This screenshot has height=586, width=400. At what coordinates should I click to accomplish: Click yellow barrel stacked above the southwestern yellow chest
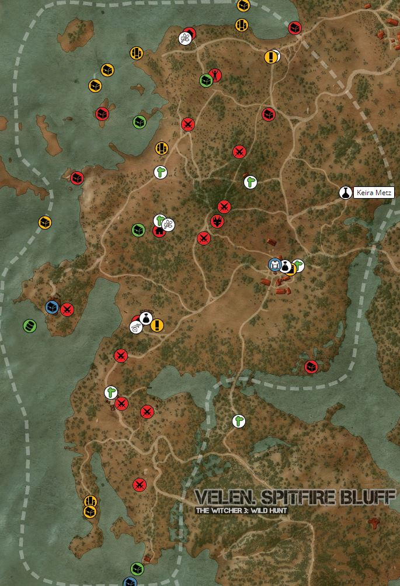click(x=91, y=500)
